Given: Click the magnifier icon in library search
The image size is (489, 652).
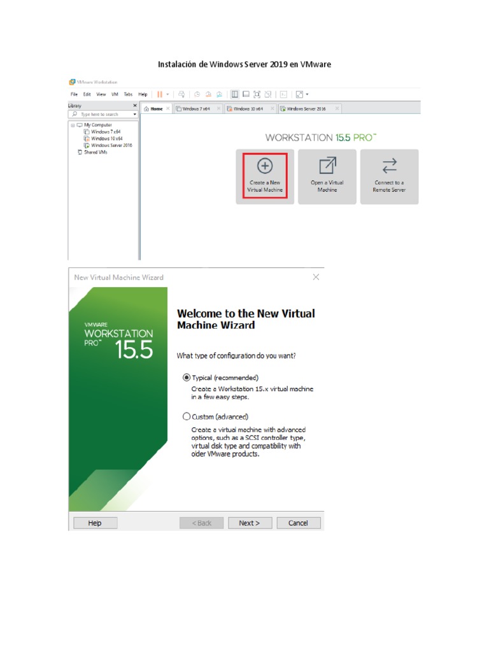Looking at the screenshot, I should tap(74, 114).
